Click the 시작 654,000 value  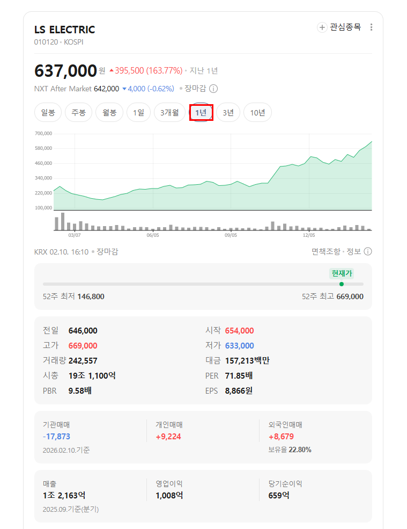coord(240,331)
